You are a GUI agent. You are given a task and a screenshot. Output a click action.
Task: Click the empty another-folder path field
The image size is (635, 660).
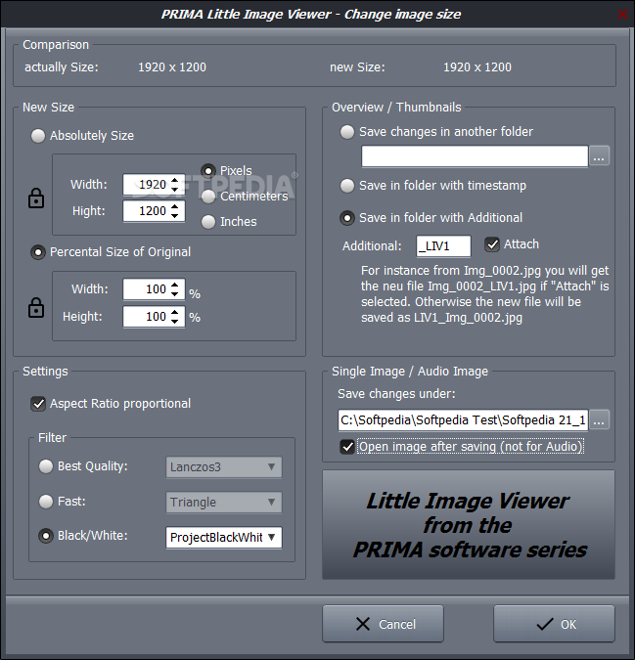point(475,156)
